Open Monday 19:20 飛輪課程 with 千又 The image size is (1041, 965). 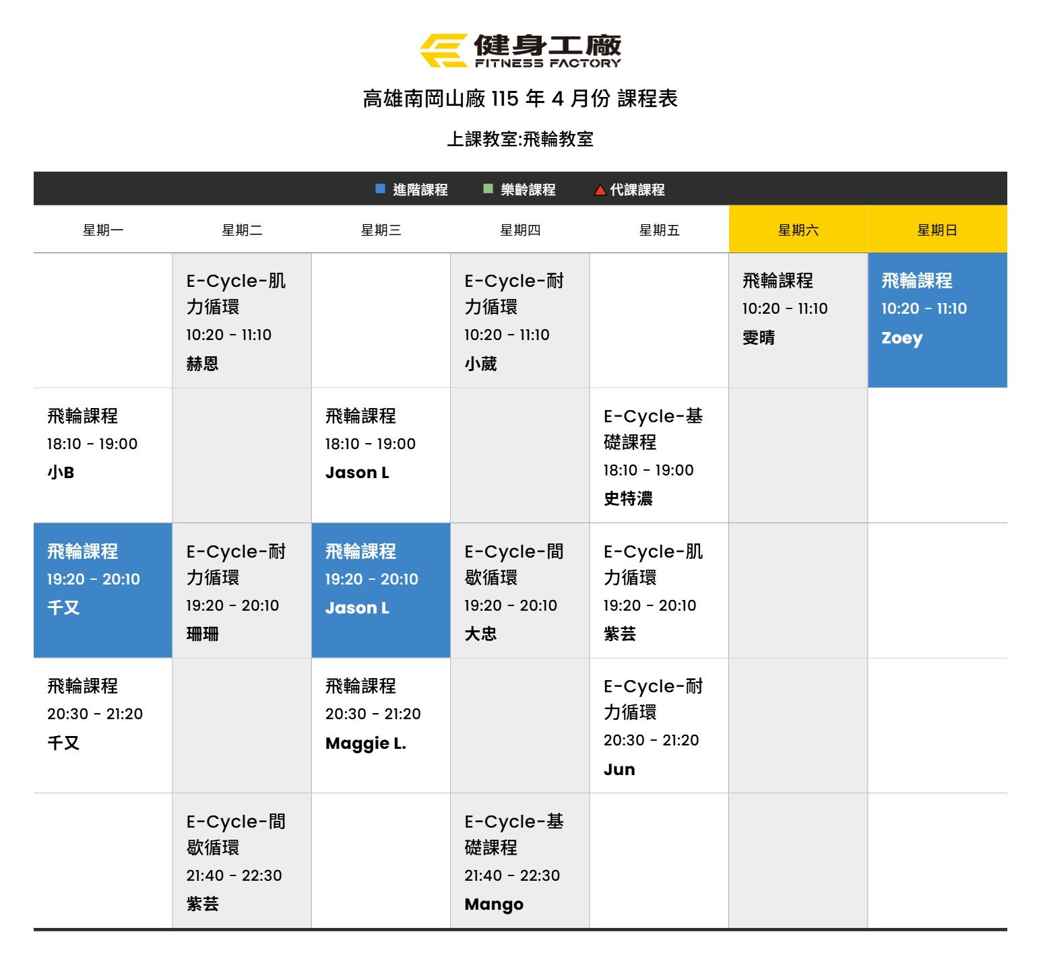103,590
